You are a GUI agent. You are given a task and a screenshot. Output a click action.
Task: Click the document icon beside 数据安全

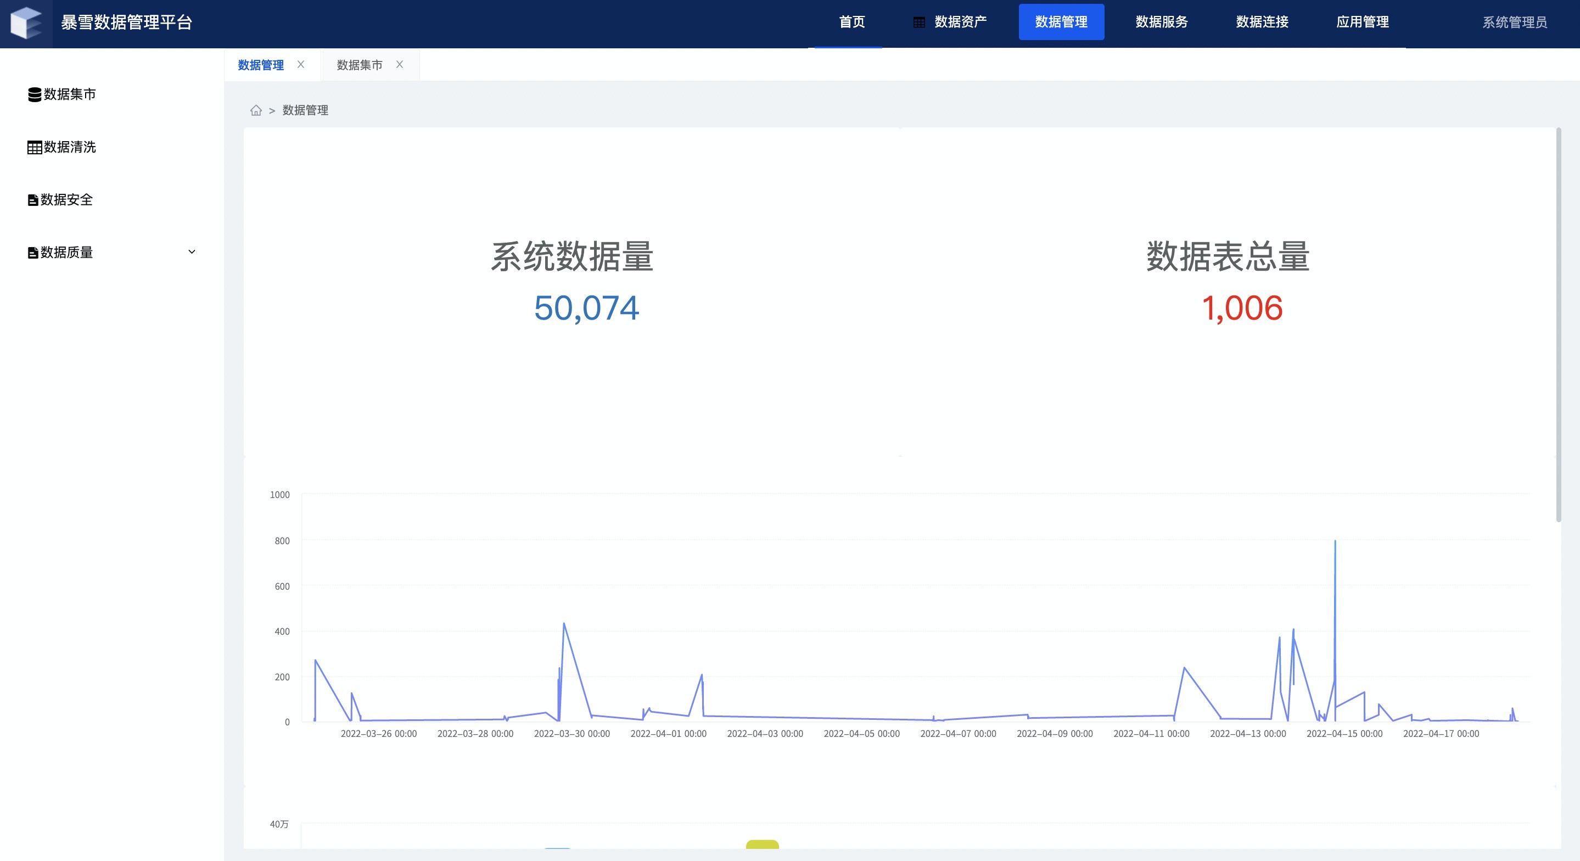click(x=33, y=200)
